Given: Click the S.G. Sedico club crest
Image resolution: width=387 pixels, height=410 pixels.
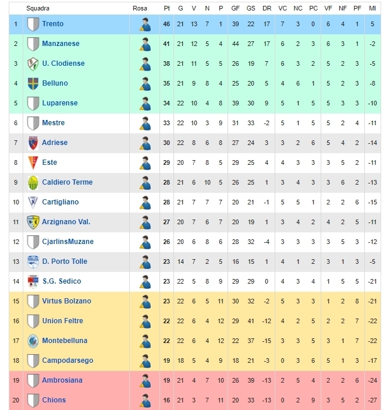Looking at the screenshot, I should click(x=33, y=282).
